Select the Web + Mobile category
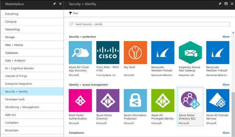Viewport: 235px width, 137px height. tap(32, 45)
